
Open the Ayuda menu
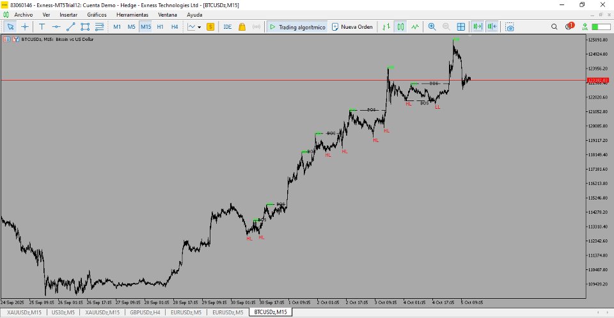194,15
